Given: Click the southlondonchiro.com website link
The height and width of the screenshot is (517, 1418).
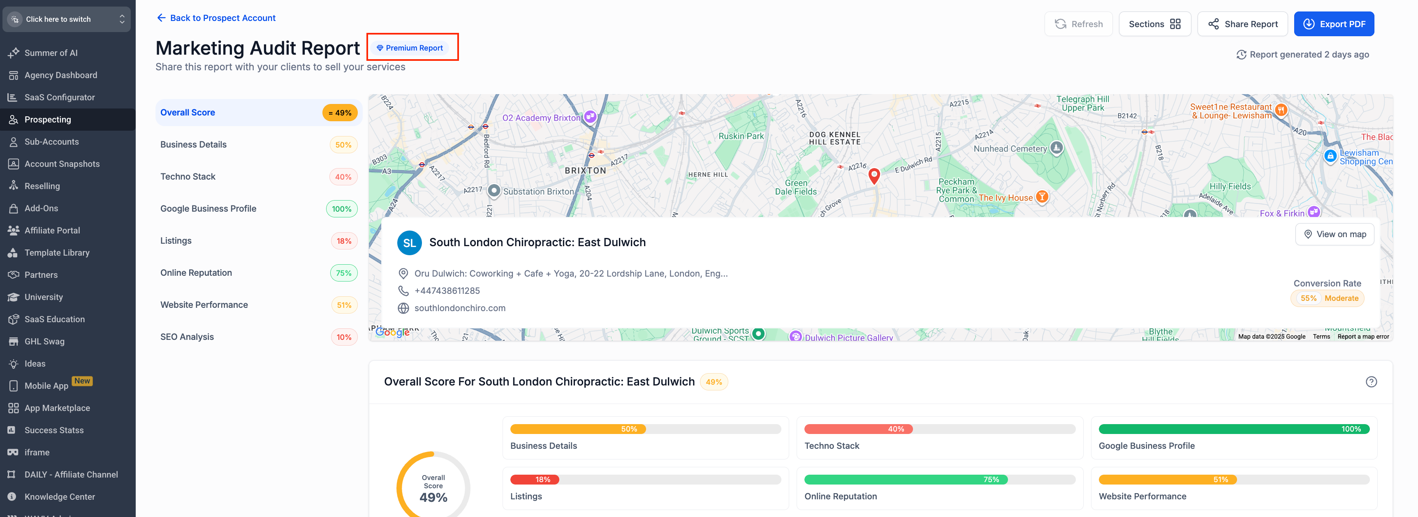Looking at the screenshot, I should coord(460,308).
